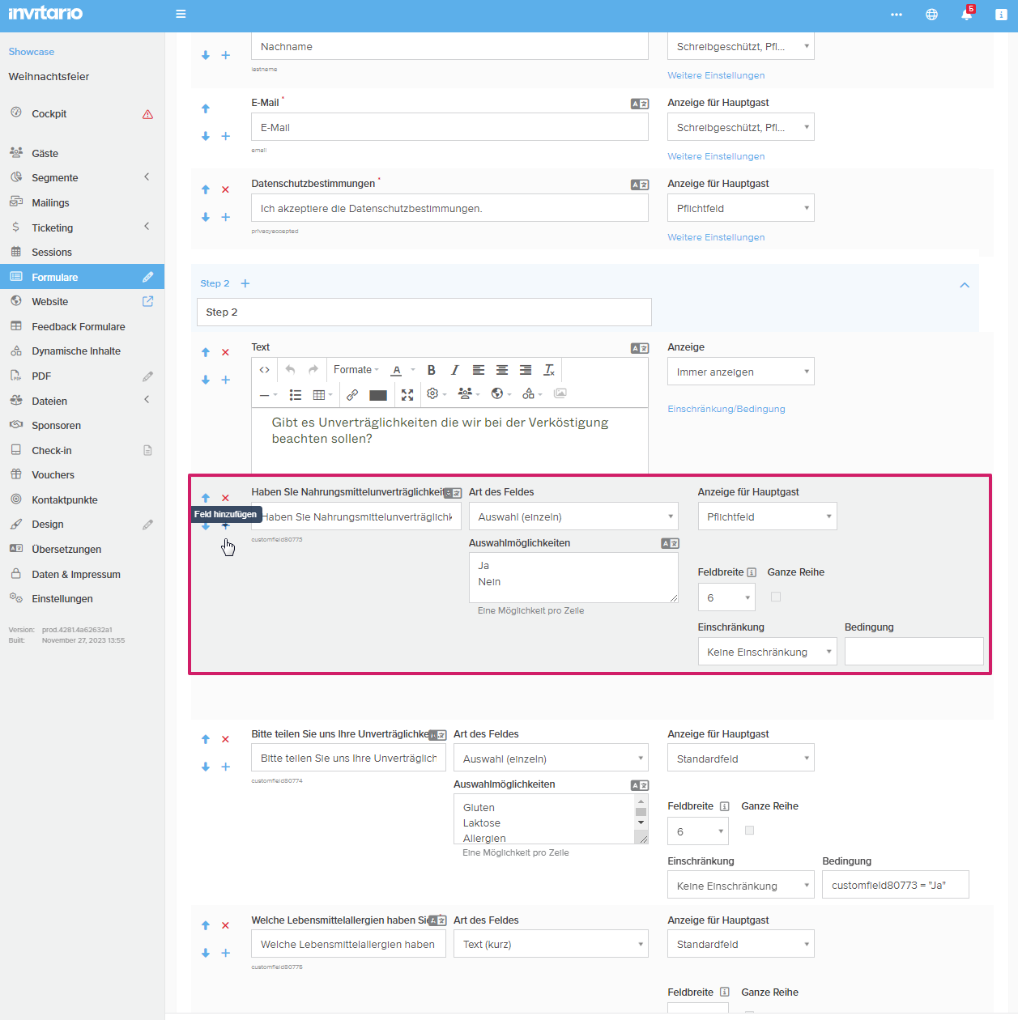The image size is (1018, 1020).
Task: Open the Einschränkung dropdown in highlighted field
Action: [766, 652]
